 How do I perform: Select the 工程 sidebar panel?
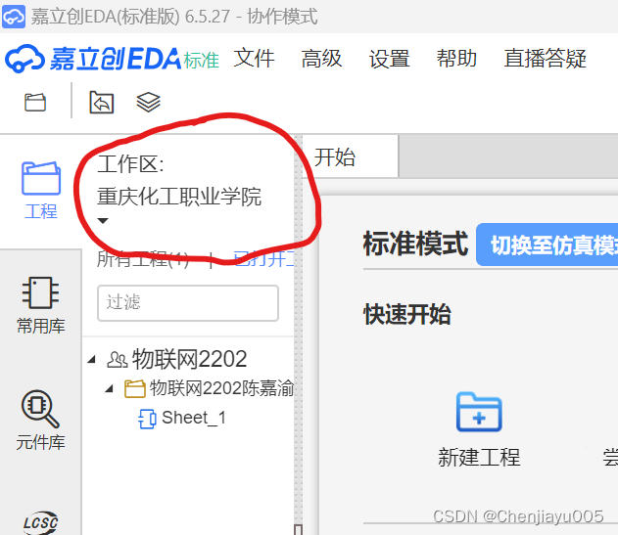(x=41, y=191)
